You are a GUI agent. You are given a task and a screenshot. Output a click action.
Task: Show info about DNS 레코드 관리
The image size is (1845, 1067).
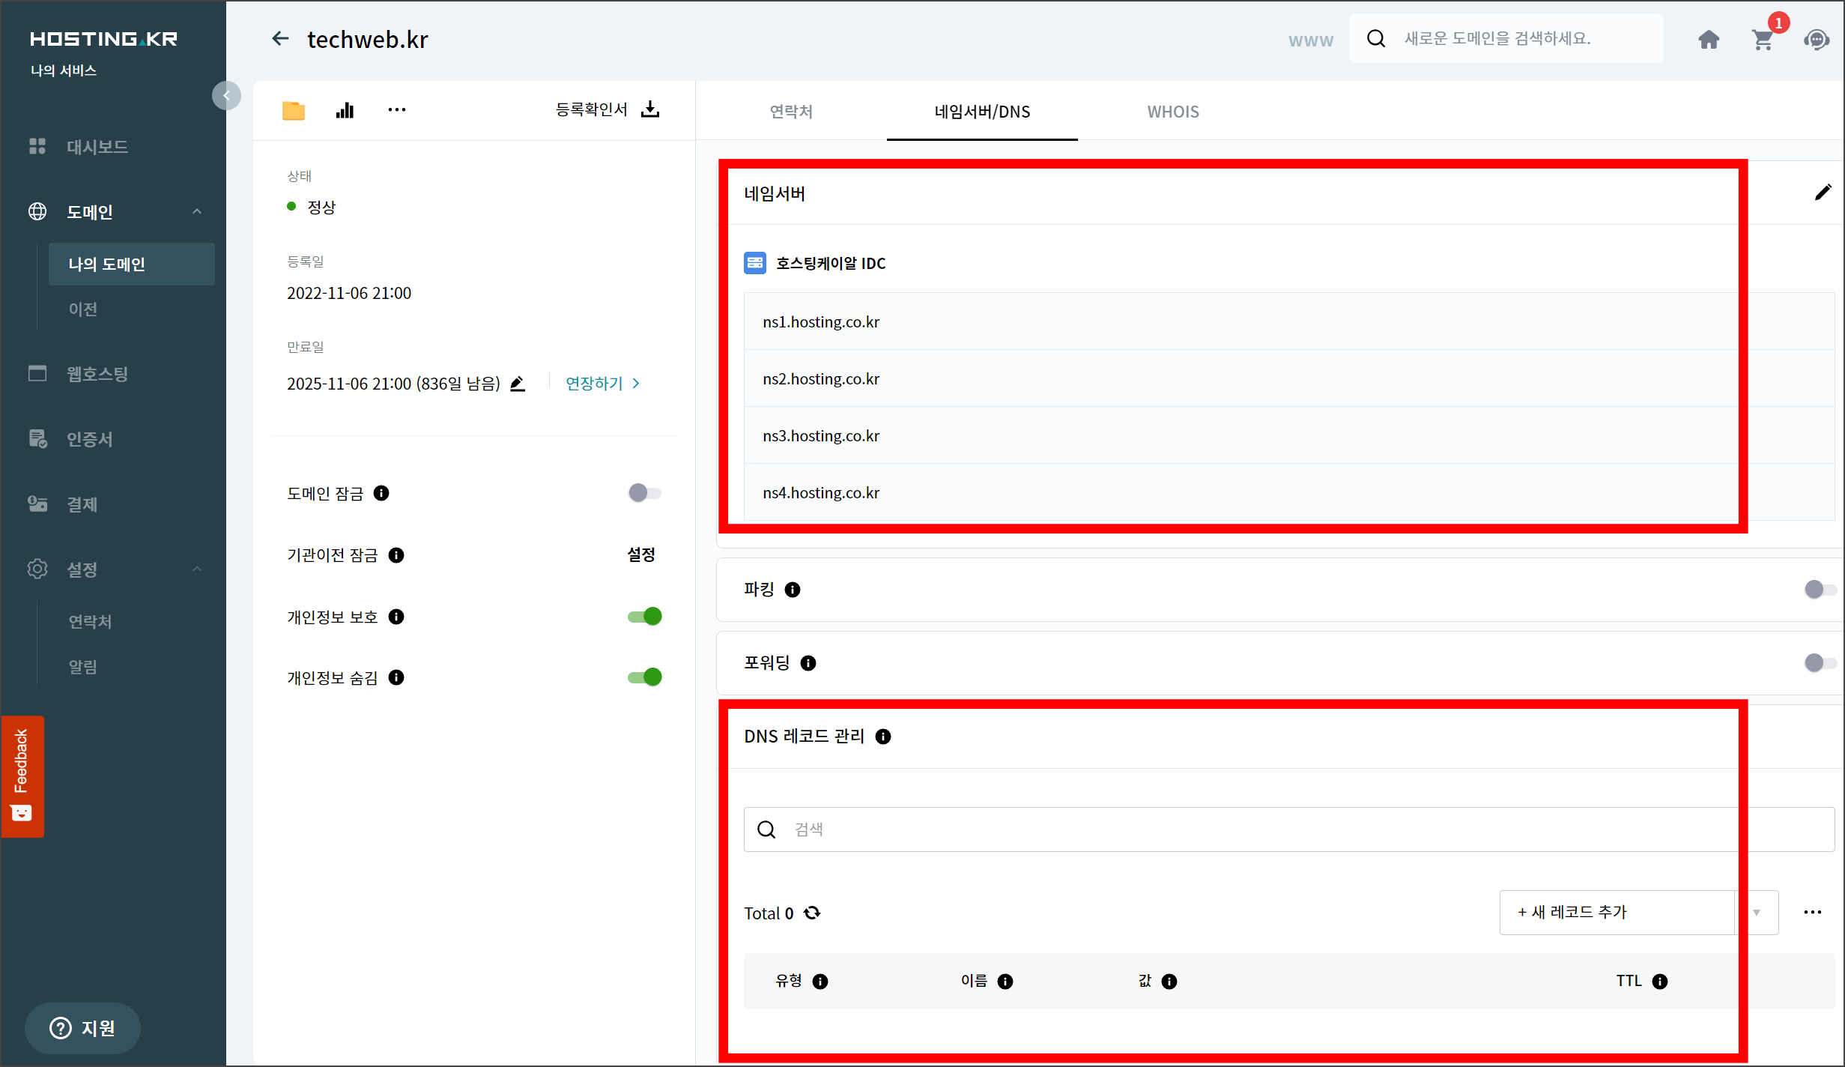pyautogui.click(x=883, y=737)
